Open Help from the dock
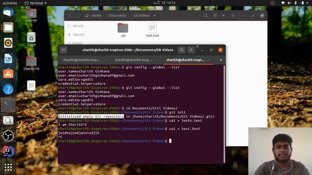The height and width of the screenshot is (175, 312). click(8, 89)
